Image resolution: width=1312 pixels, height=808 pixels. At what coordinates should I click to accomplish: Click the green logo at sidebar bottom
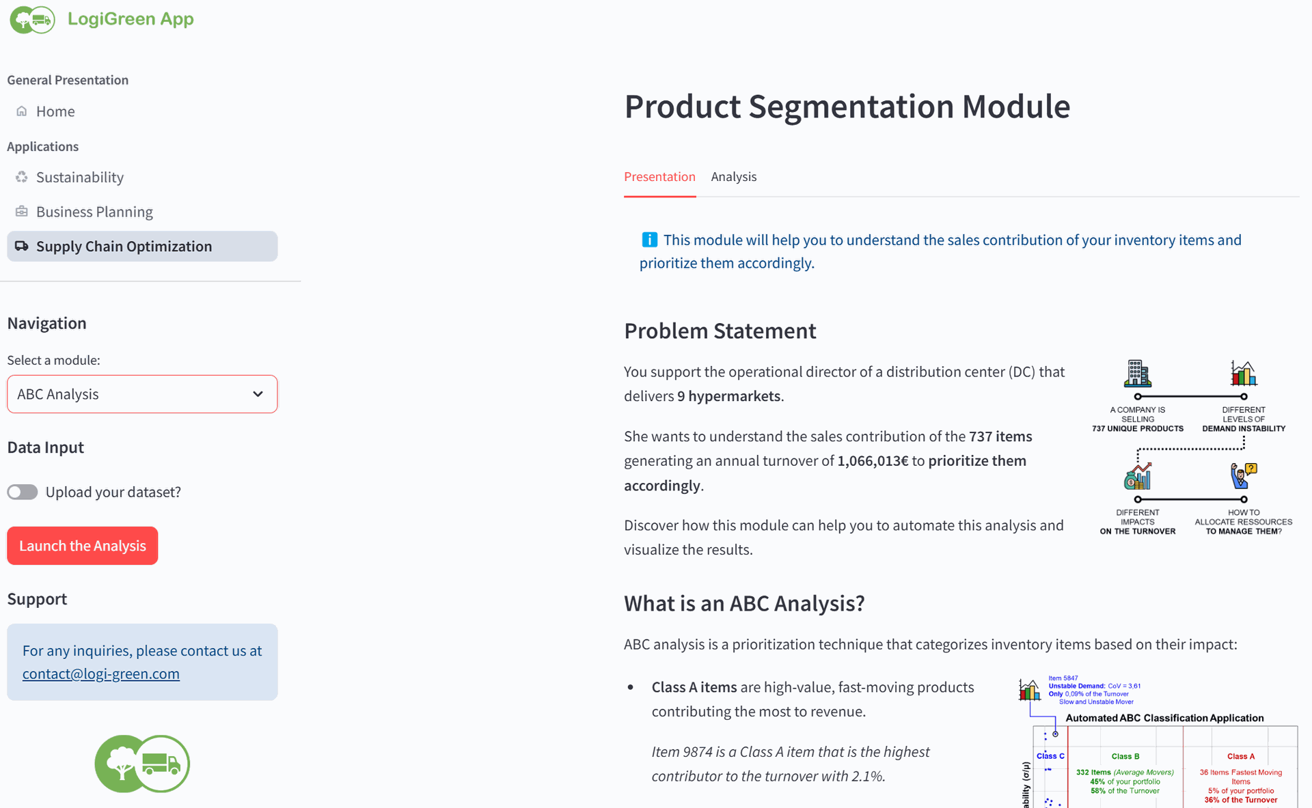click(x=142, y=764)
